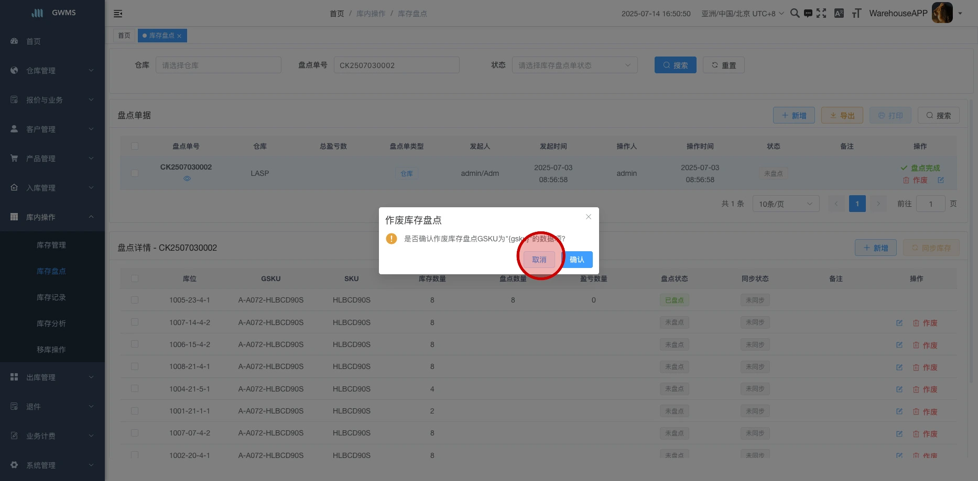Open the font size adjustment icon
Viewport: 978px width, 481px height.
point(856,14)
